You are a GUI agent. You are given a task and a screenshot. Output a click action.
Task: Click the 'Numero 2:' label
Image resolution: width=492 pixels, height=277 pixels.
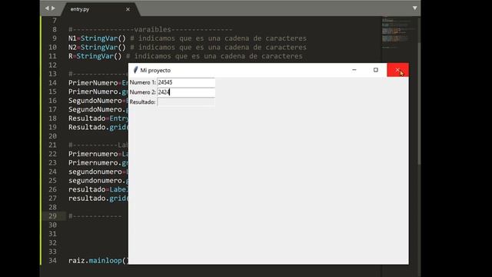coord(142,92)
